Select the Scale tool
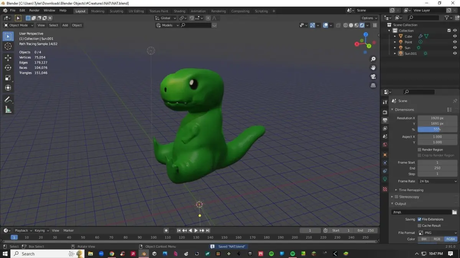This screenshot has width=460, height=258. click(x=8, y=78)
